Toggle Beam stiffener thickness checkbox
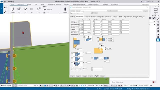This screenshot has width=160, height=90. pos(79,33)
